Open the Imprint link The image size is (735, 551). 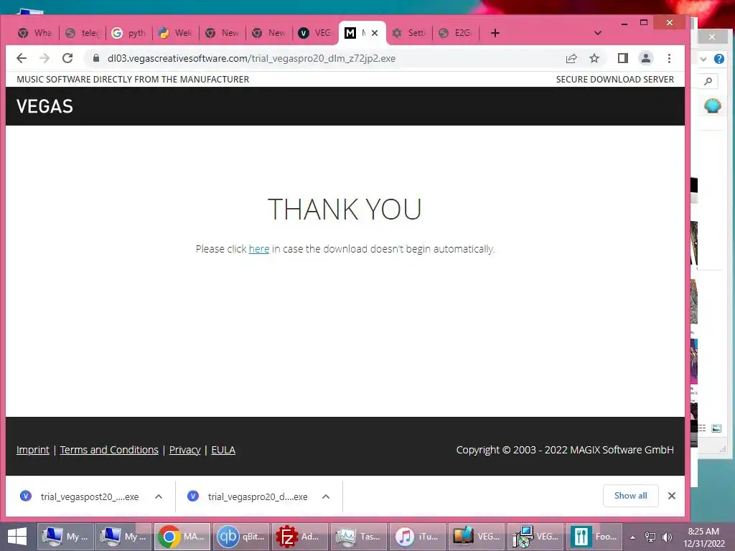(x=33, y=450)
